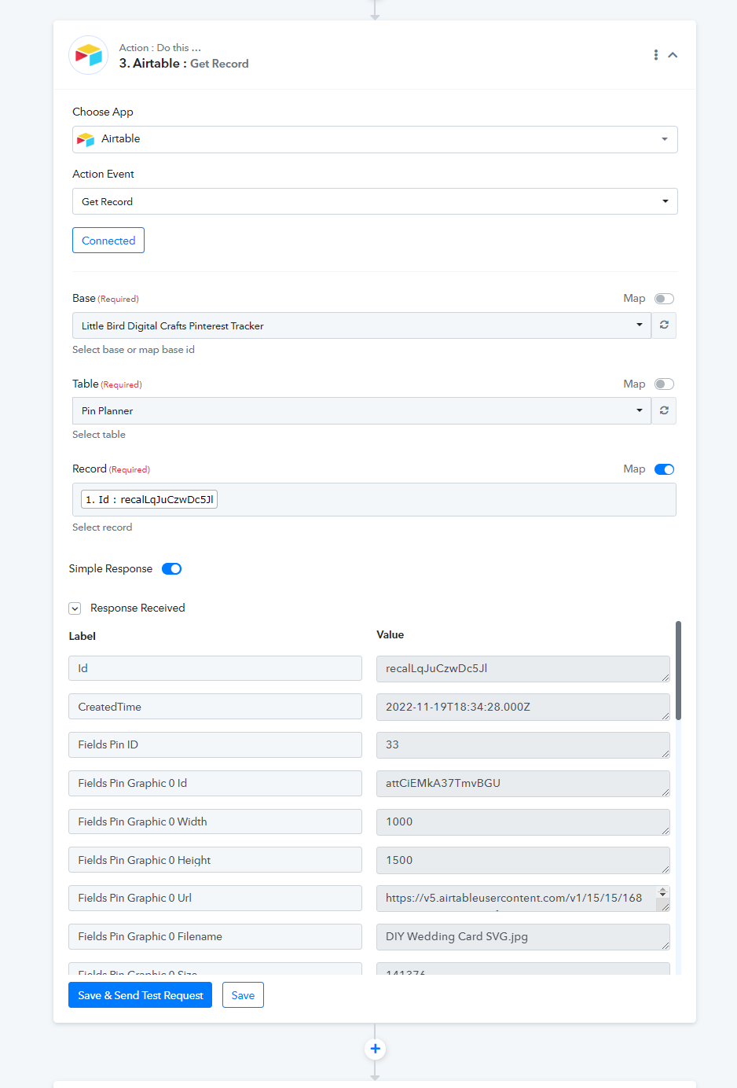The height and width of the screenshot is (1088, 737).
Task: Click the Id label field
Action: pyautogui.click(x=215, y=668)
